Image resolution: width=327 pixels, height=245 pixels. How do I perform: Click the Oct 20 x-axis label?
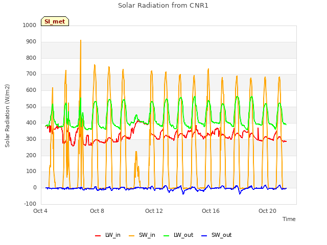click(267, 211)
